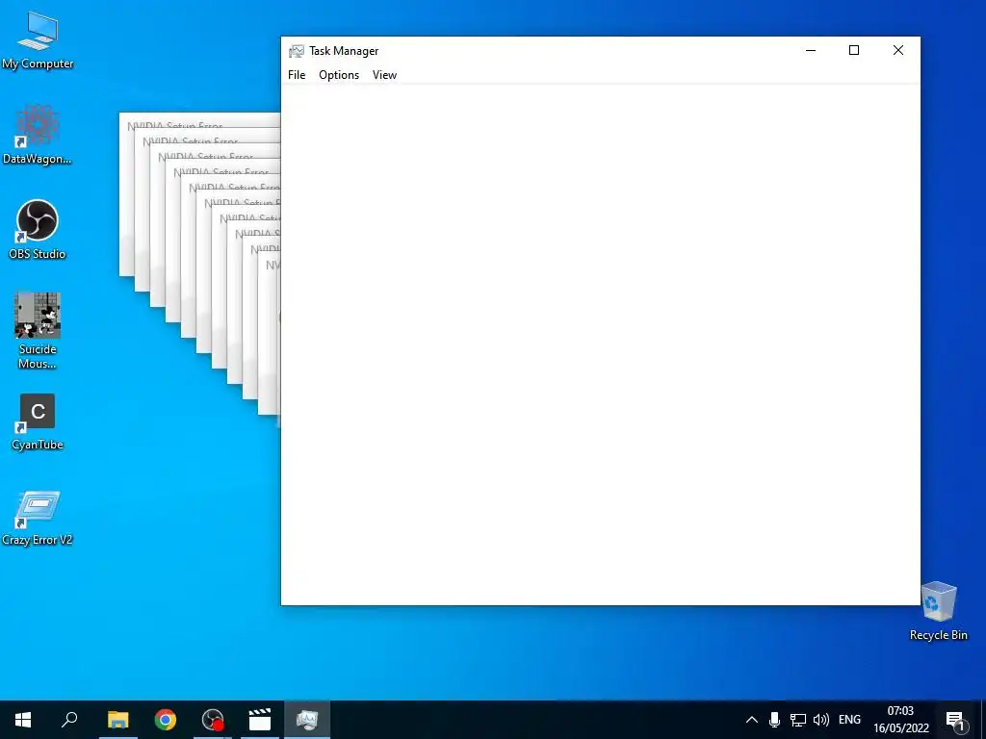Select the Suicide Mouse desktop icon
This screenshot has width=986, height=739.
coord(38,331)
